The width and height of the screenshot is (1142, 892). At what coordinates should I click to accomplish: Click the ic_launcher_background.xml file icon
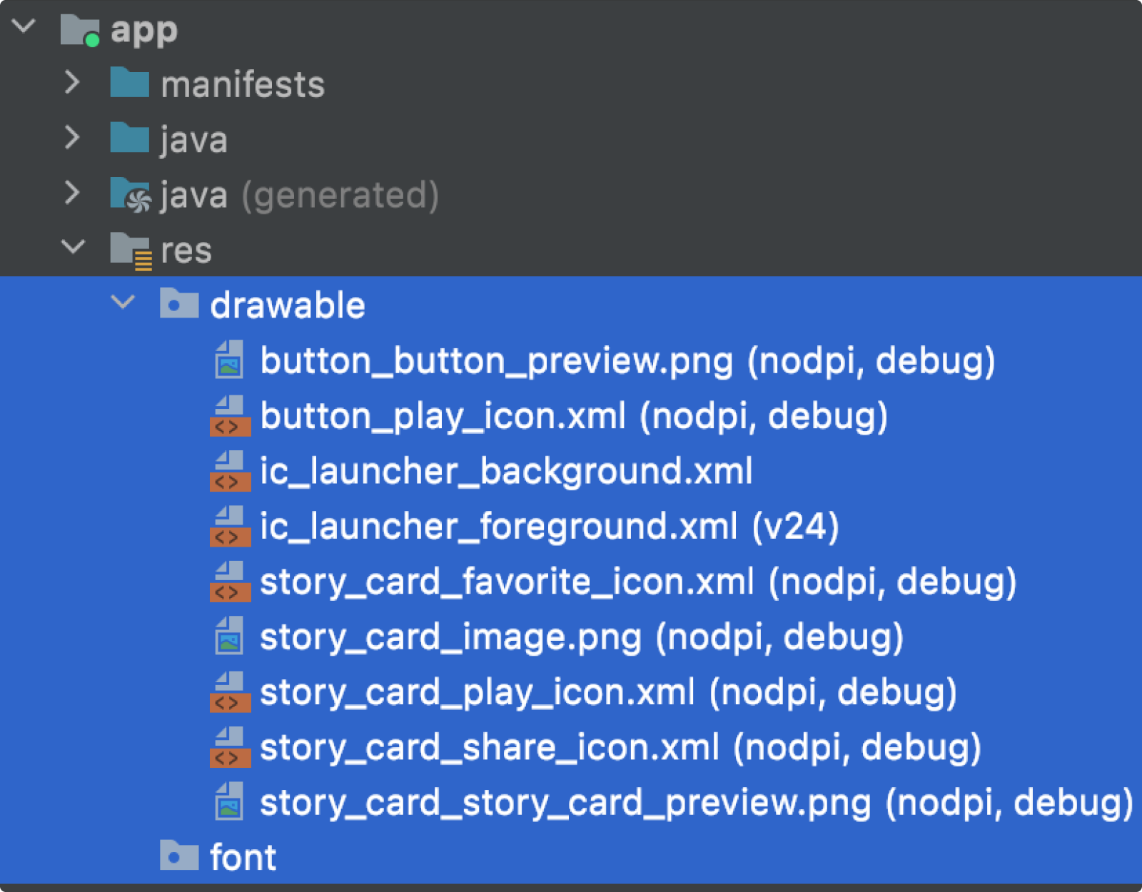coord(230,471)
